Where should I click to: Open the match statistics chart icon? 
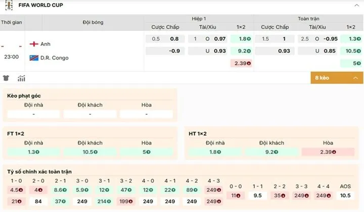(x=21, y=78)
